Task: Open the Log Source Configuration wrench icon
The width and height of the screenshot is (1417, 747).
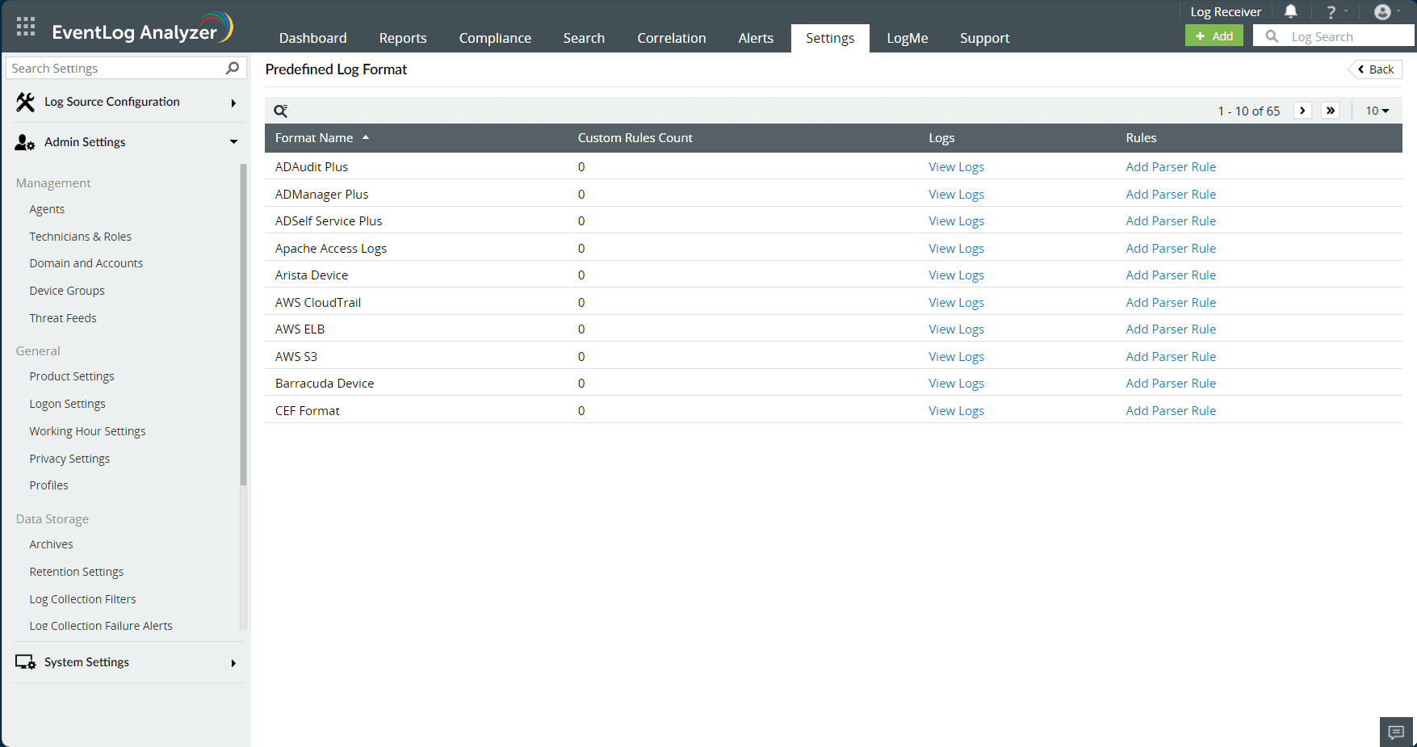Action: tap(24, 102)
